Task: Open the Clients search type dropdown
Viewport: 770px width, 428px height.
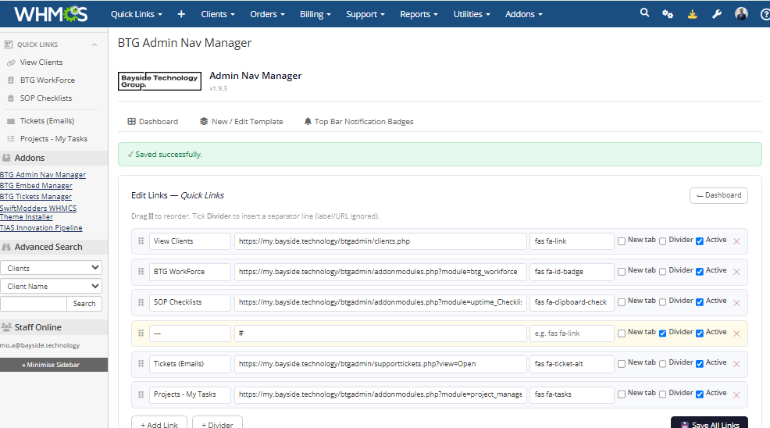Action: (51, 268)
